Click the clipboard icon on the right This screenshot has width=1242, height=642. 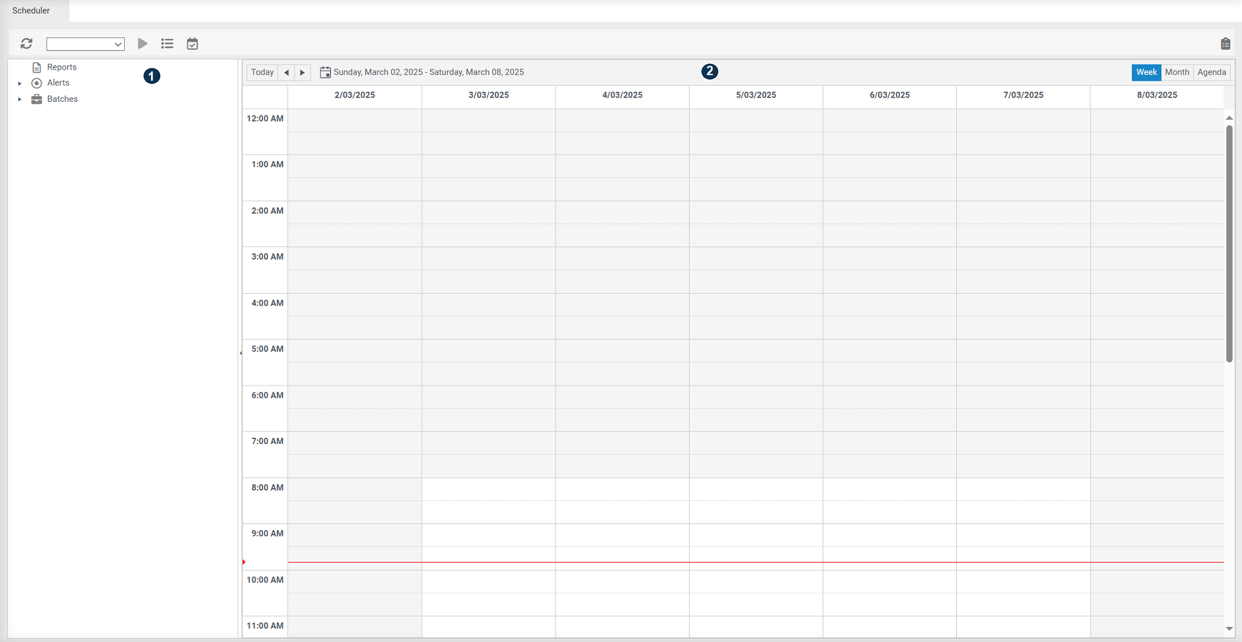(1225, 43)
